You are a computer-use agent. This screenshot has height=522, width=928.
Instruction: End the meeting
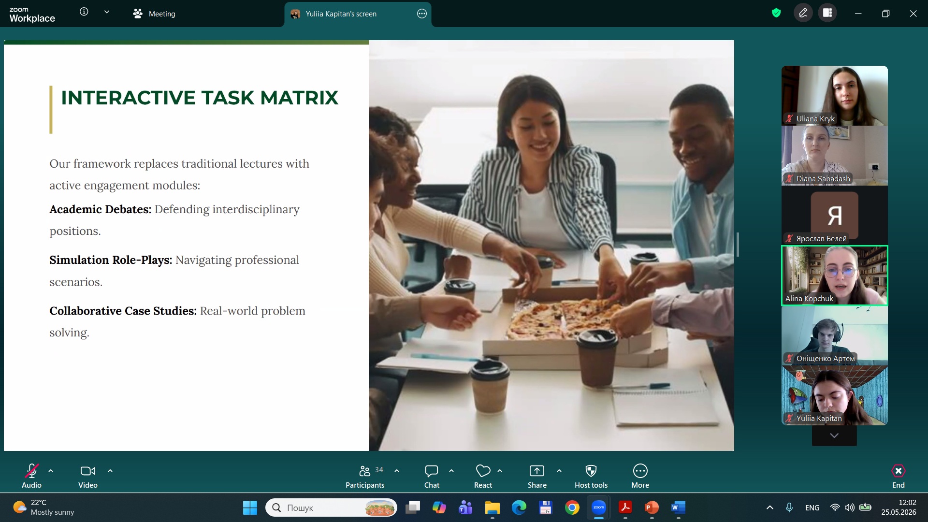tap(898, 476)
